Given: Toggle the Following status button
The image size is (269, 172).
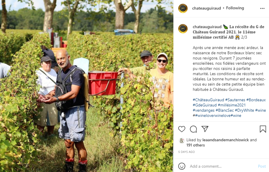Looking at the screenshot, I should tap(235, 8).
